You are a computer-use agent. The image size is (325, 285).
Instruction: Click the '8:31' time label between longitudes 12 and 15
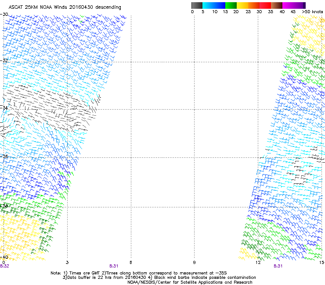278,266
